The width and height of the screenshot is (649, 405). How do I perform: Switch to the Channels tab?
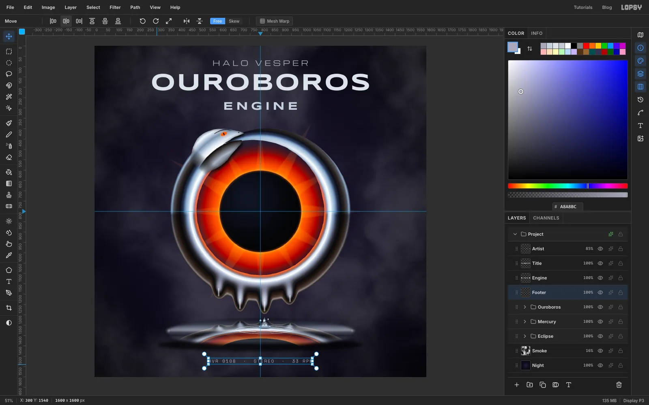click(546, 218)
